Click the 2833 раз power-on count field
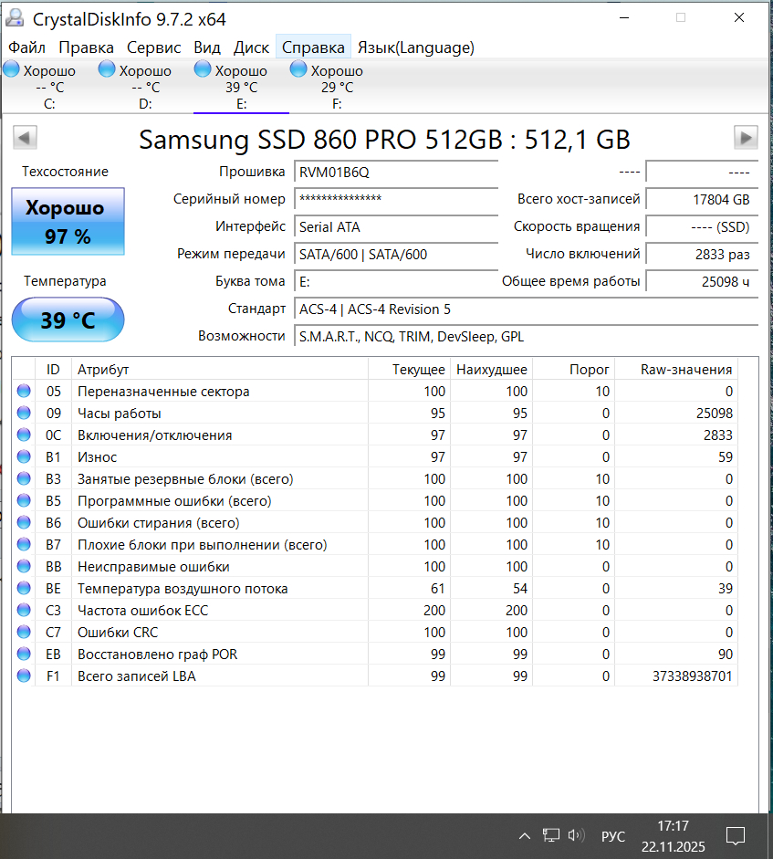The image size is (773, 859). coord(702,254)
